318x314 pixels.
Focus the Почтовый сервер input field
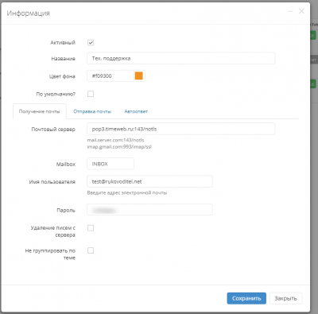coord(181,129)
